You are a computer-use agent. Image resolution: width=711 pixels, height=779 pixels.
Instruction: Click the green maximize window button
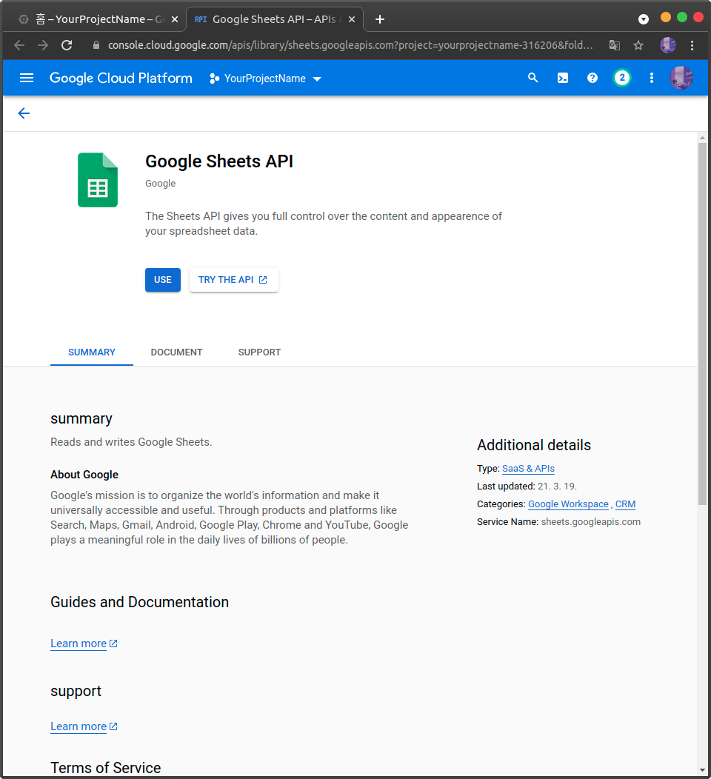[682, 17]
